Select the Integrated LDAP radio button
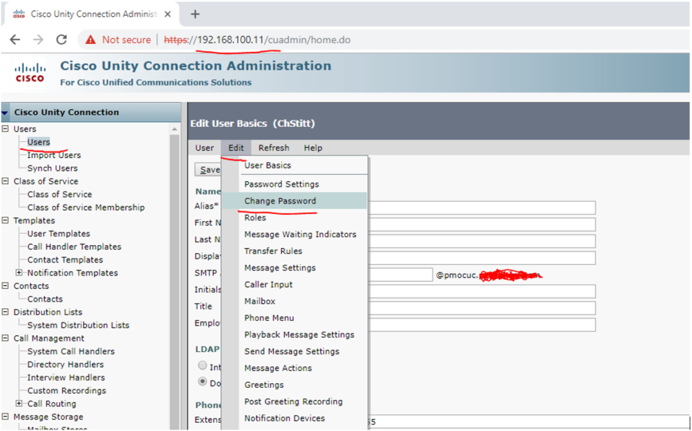 [x=203, y=365]
